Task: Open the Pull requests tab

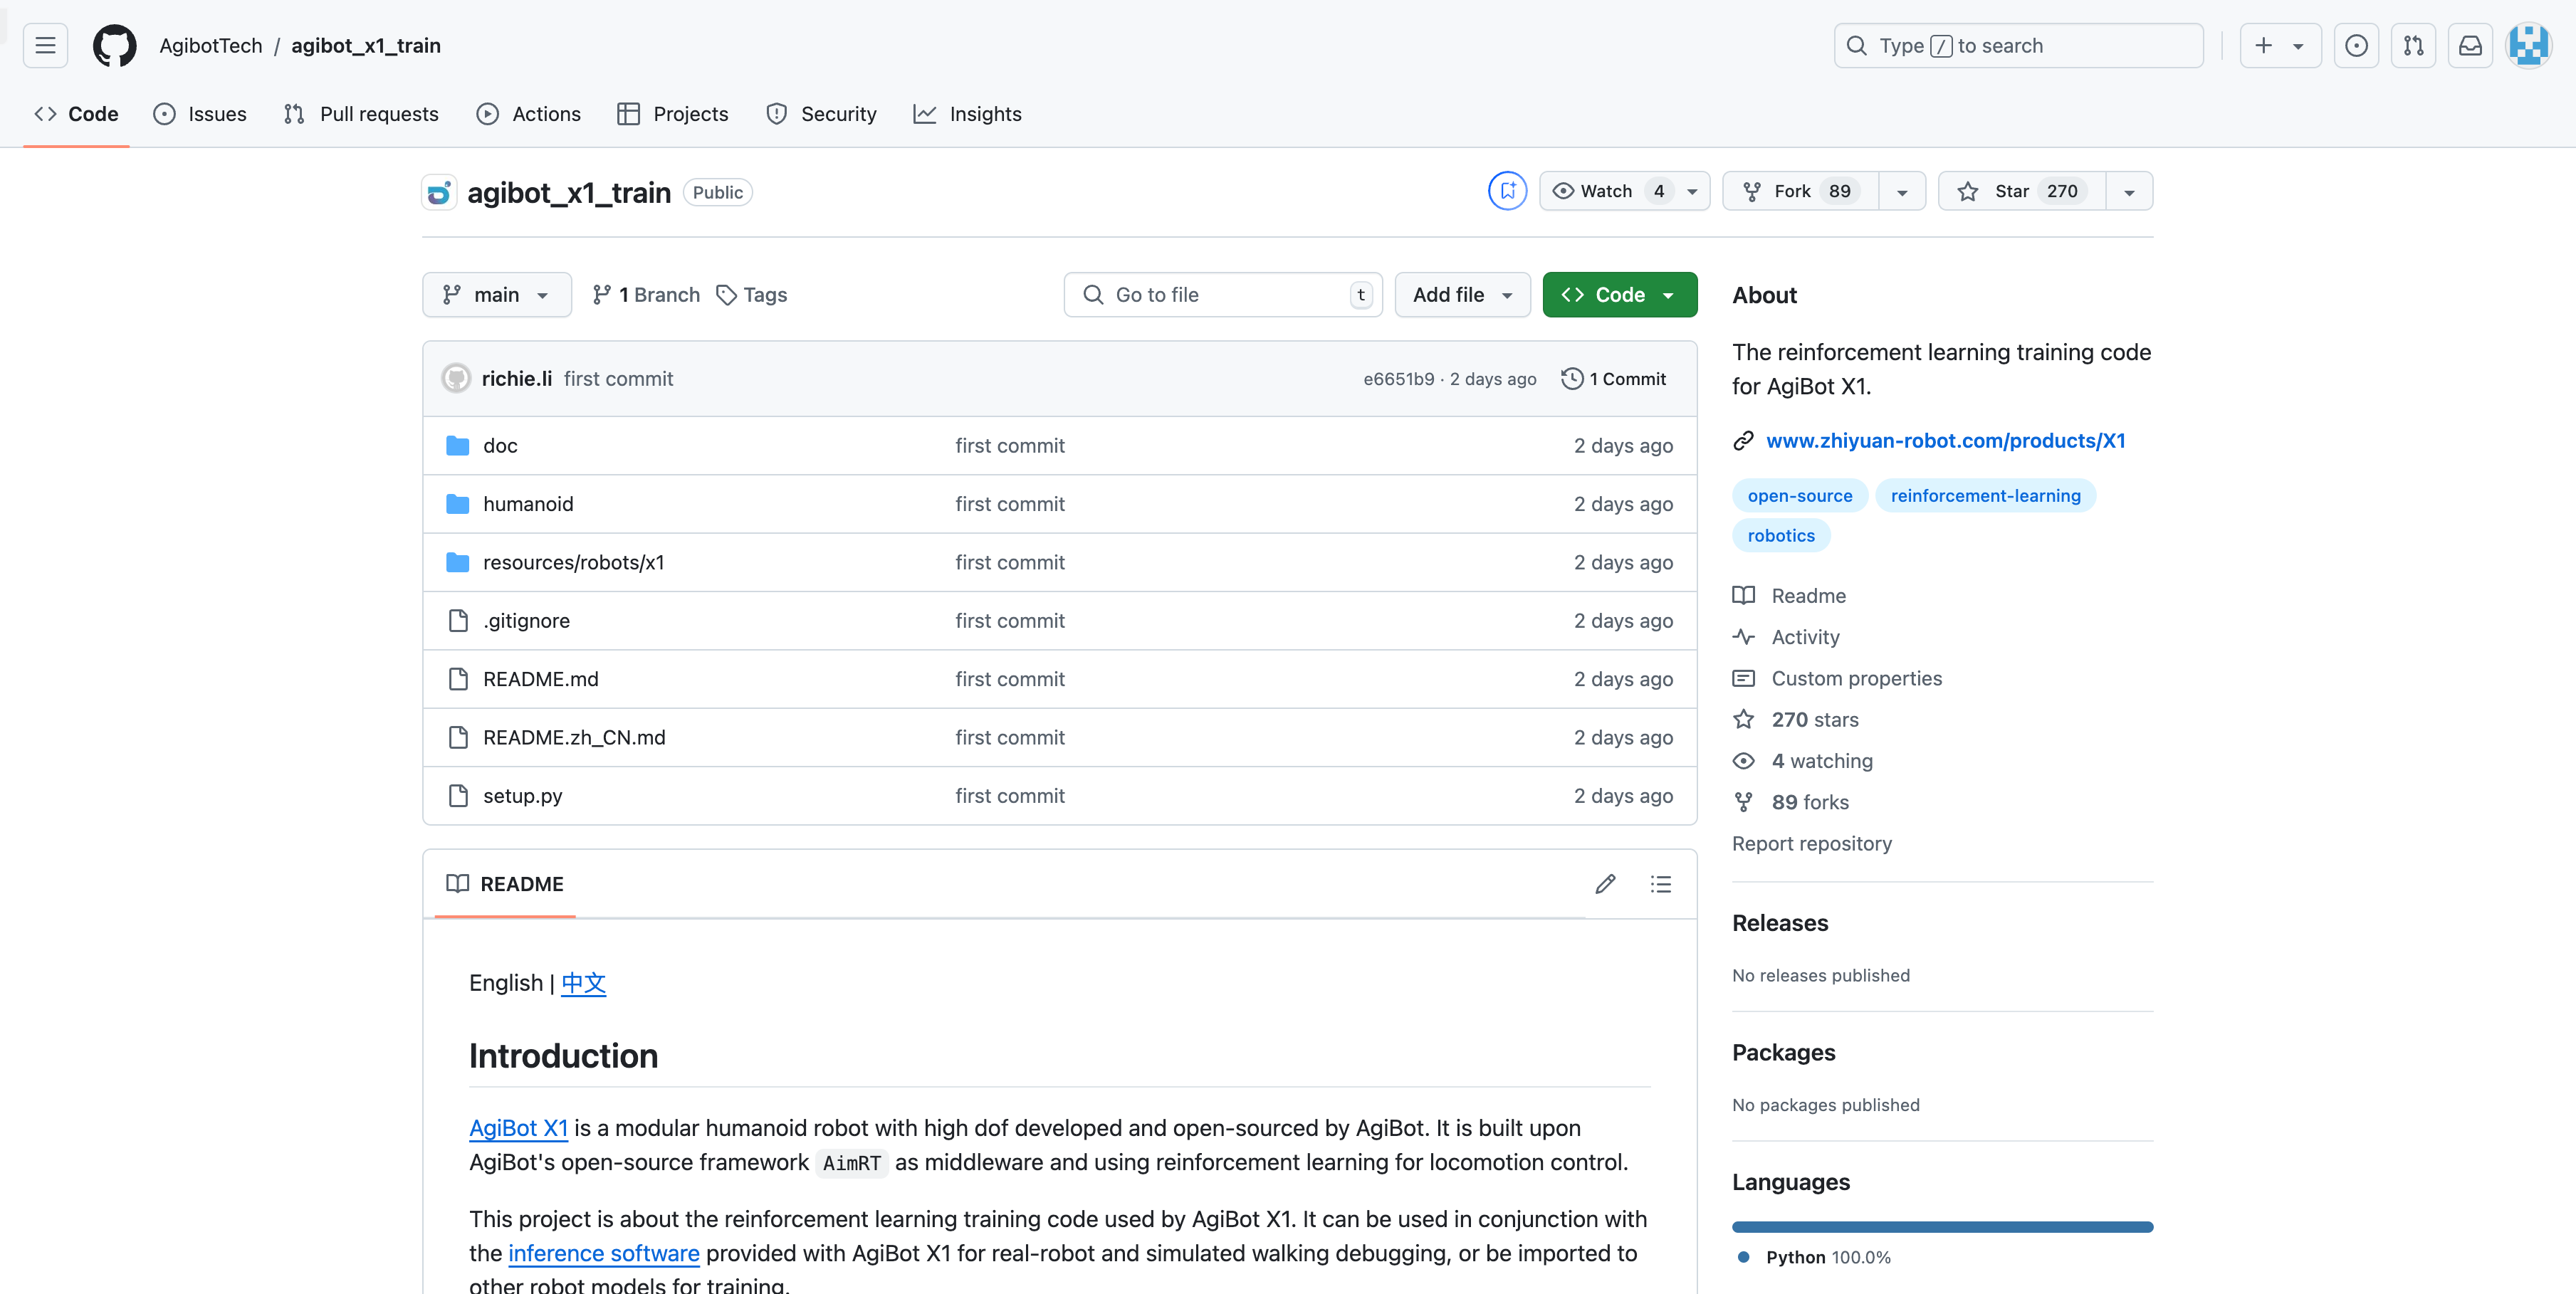Action: point(361,114)
